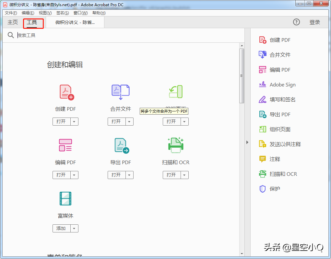Expand dropdown arrow next to 富媒体 添加
This screenshot has width=331, height=259.
pyautogui.click(x=74, y=229)
